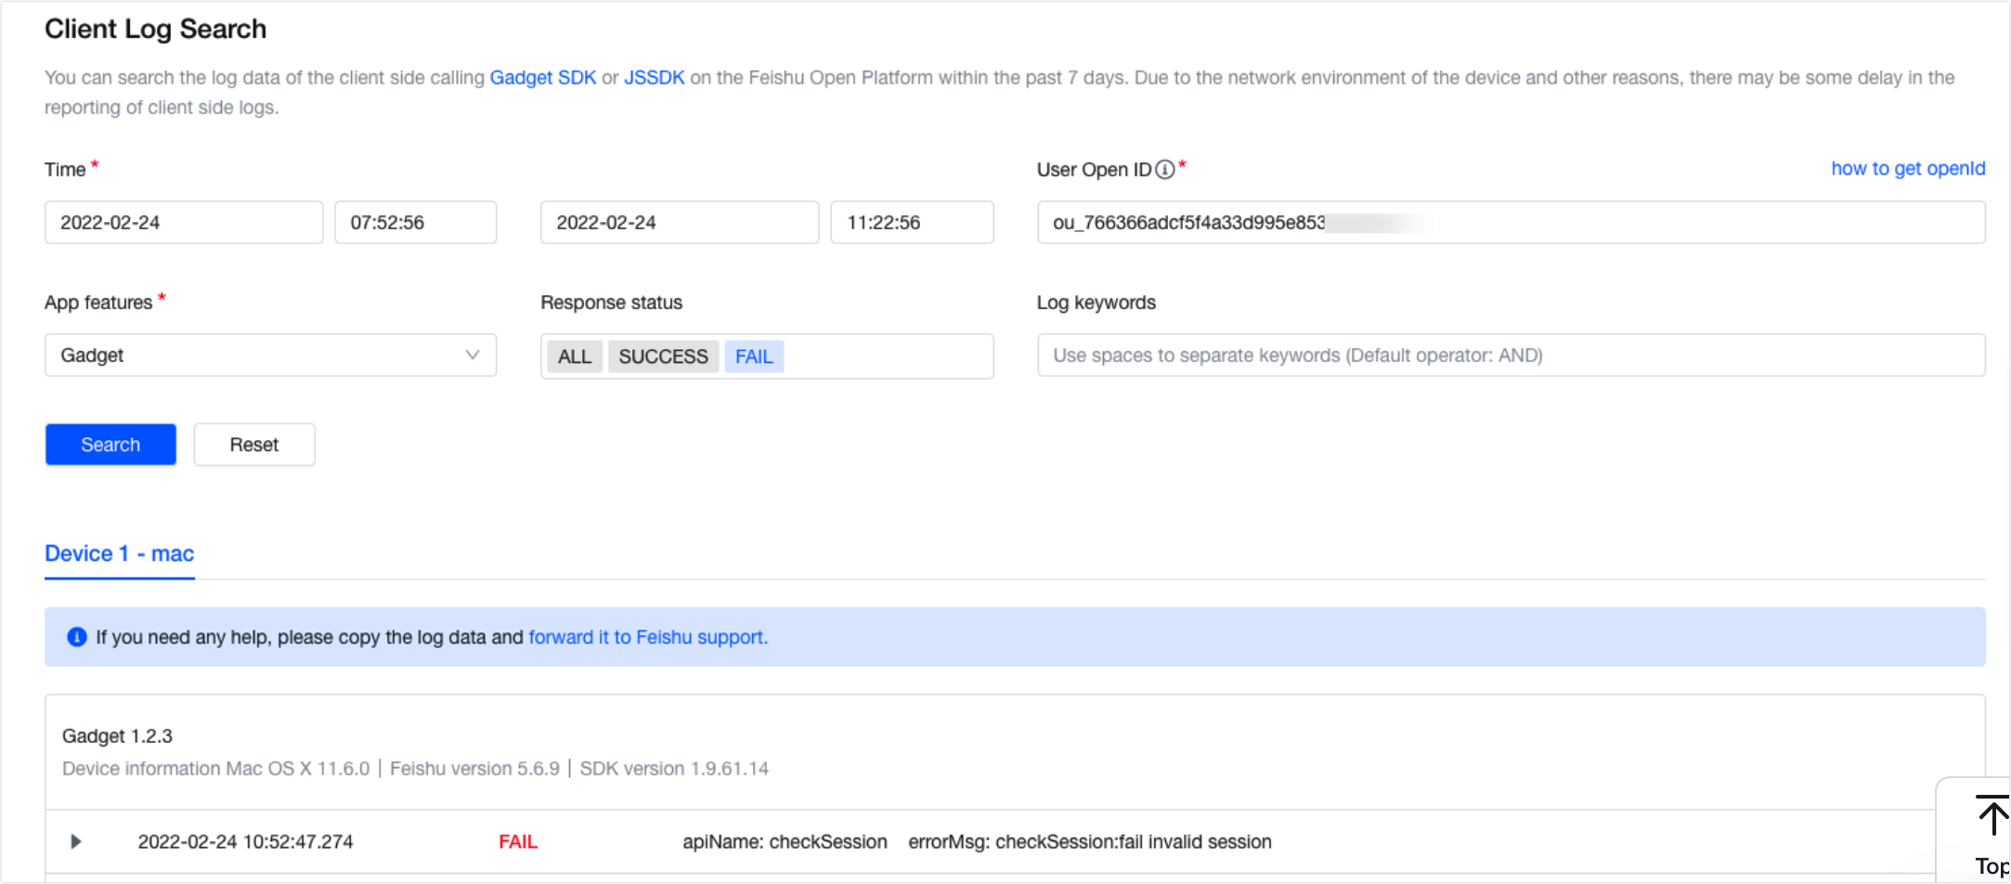Expand the checkSession log row triangle
2011x884 pixels.
coord(76,841)
